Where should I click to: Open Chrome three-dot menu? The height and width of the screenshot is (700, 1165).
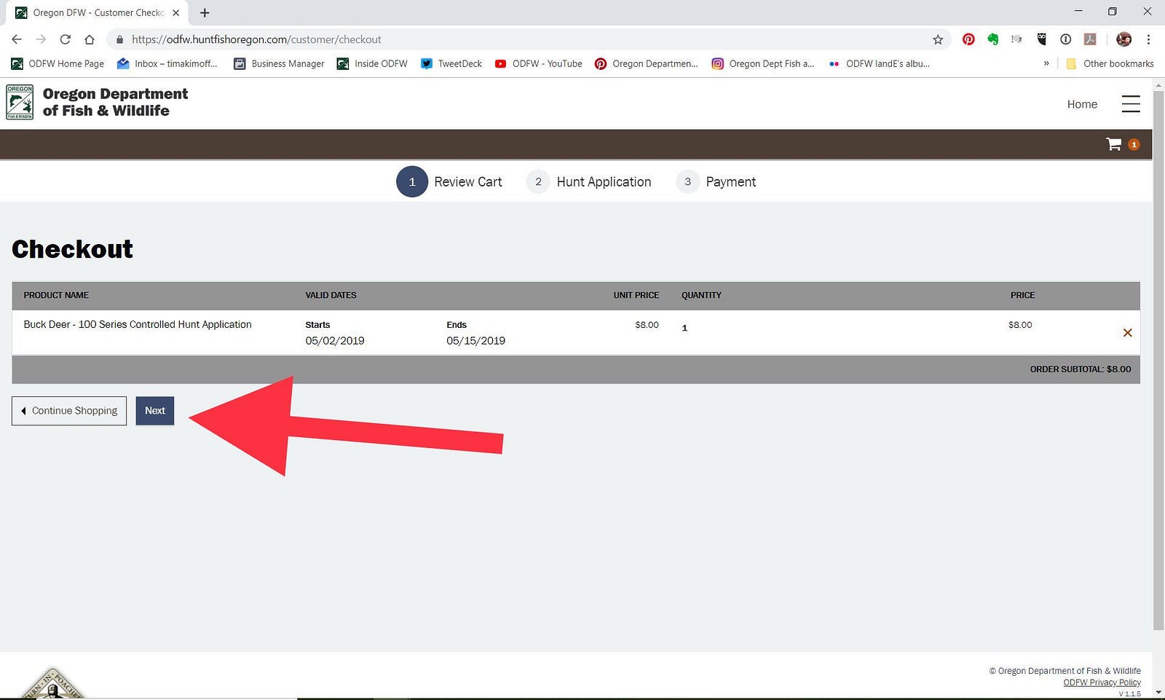tap(1148, 39)
